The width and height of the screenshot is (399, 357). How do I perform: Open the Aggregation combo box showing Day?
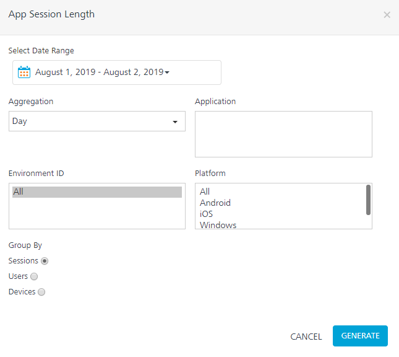click(x=97, y=121)
